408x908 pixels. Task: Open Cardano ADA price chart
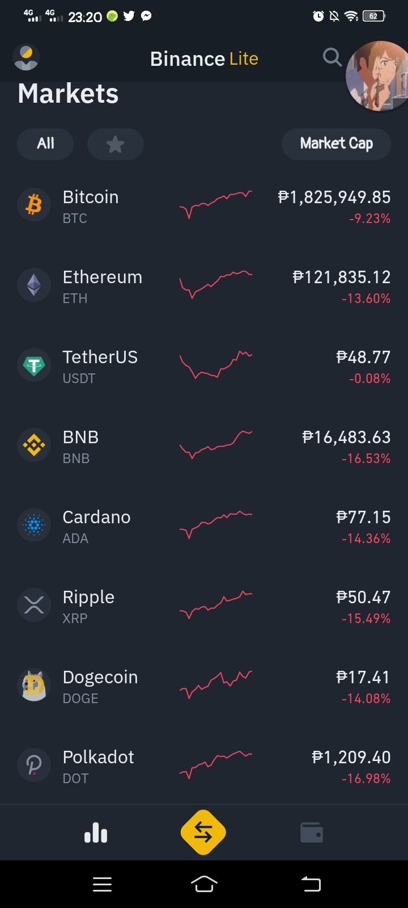tap(216, 524)
